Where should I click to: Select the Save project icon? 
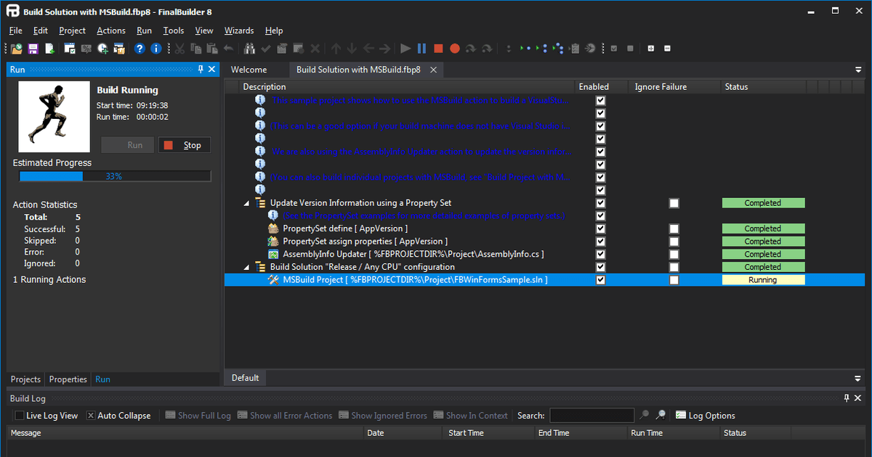tap(33, 49)
